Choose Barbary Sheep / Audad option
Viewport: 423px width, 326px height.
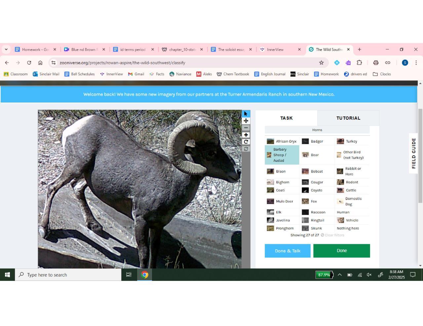click(282, 155)
